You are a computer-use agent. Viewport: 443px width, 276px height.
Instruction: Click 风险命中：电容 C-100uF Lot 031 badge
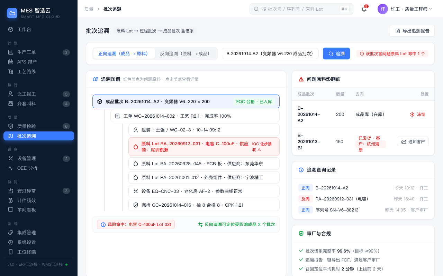click(136, 224)
